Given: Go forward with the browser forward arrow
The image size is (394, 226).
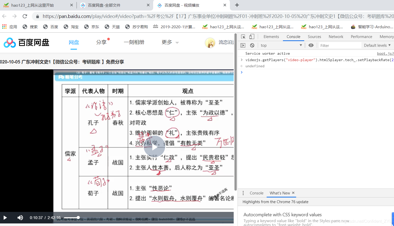Looking at the screenshot, I should [15, 16].
